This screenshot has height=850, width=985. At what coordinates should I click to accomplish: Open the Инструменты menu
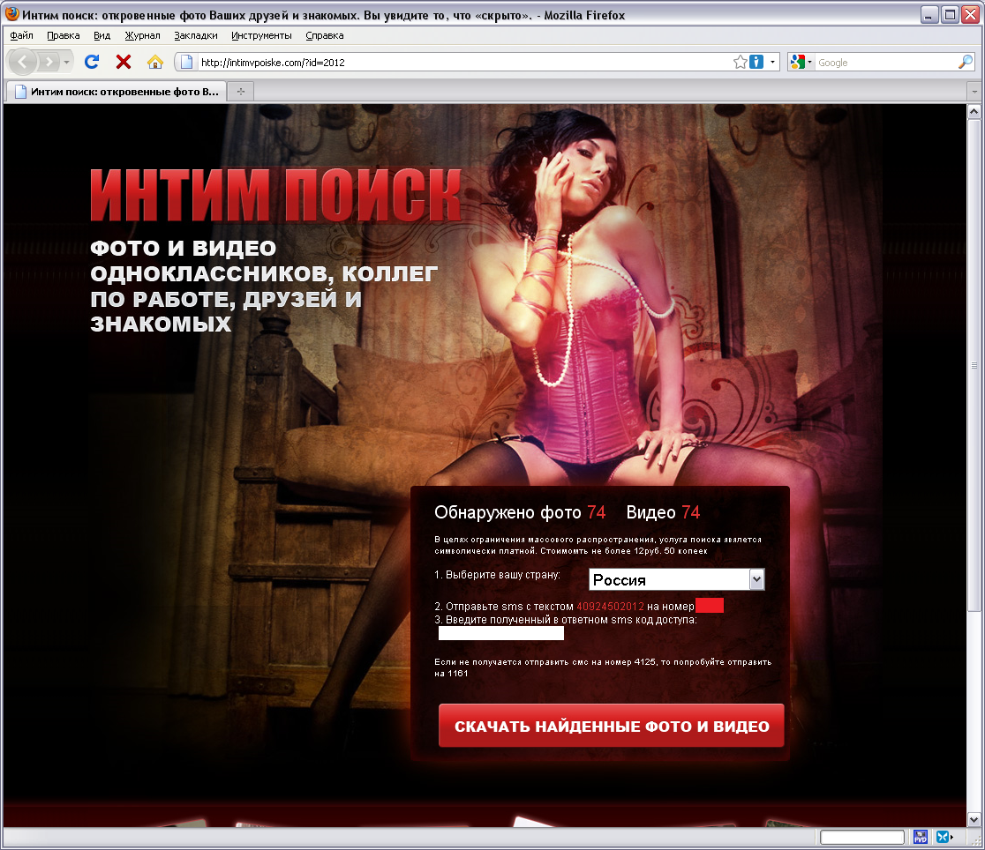(261, 35)
